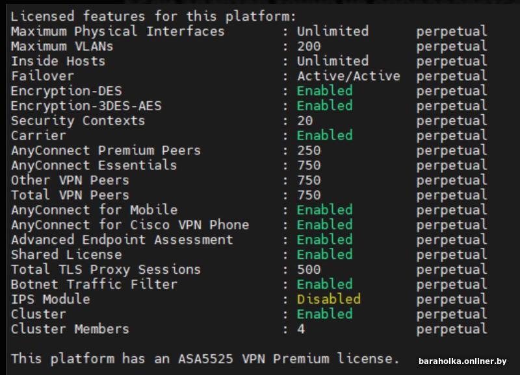Click the 'ASA5525 VPN Premium license' line
This screenshot has height=375, width=520.
(205, 359)
